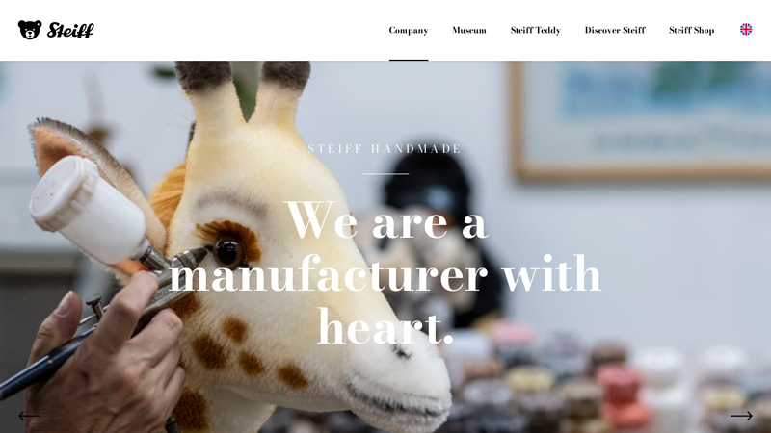
Task: Open the Discover Steiff navigation item
Action: (x=615, y=30)
